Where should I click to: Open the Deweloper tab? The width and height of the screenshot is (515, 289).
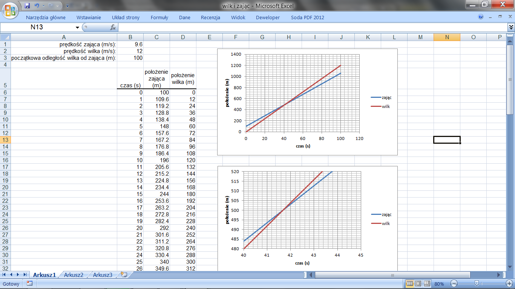coord(268,17)
